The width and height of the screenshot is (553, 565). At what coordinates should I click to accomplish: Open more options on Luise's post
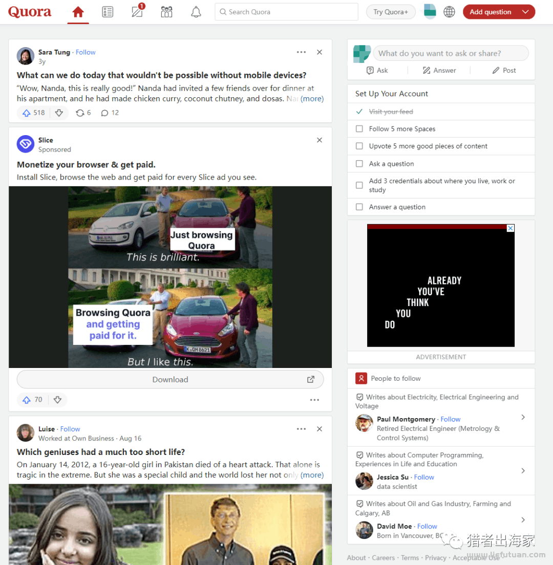coord(302,429)
